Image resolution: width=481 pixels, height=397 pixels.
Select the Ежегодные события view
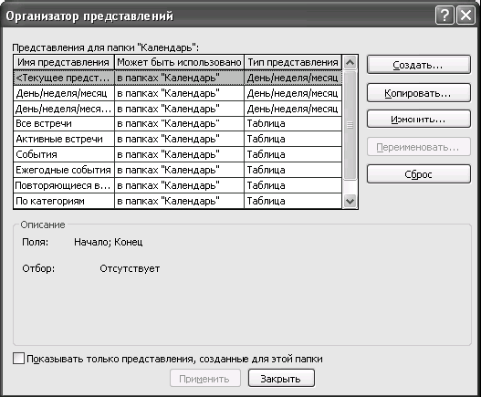pyautogui.click(x=178, y=170)
